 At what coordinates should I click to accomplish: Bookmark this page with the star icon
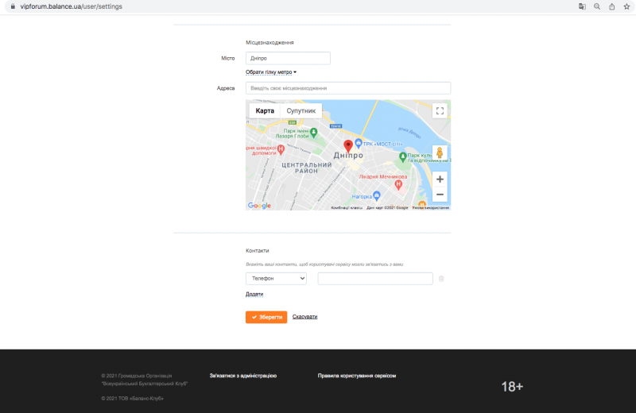point(626,6)
